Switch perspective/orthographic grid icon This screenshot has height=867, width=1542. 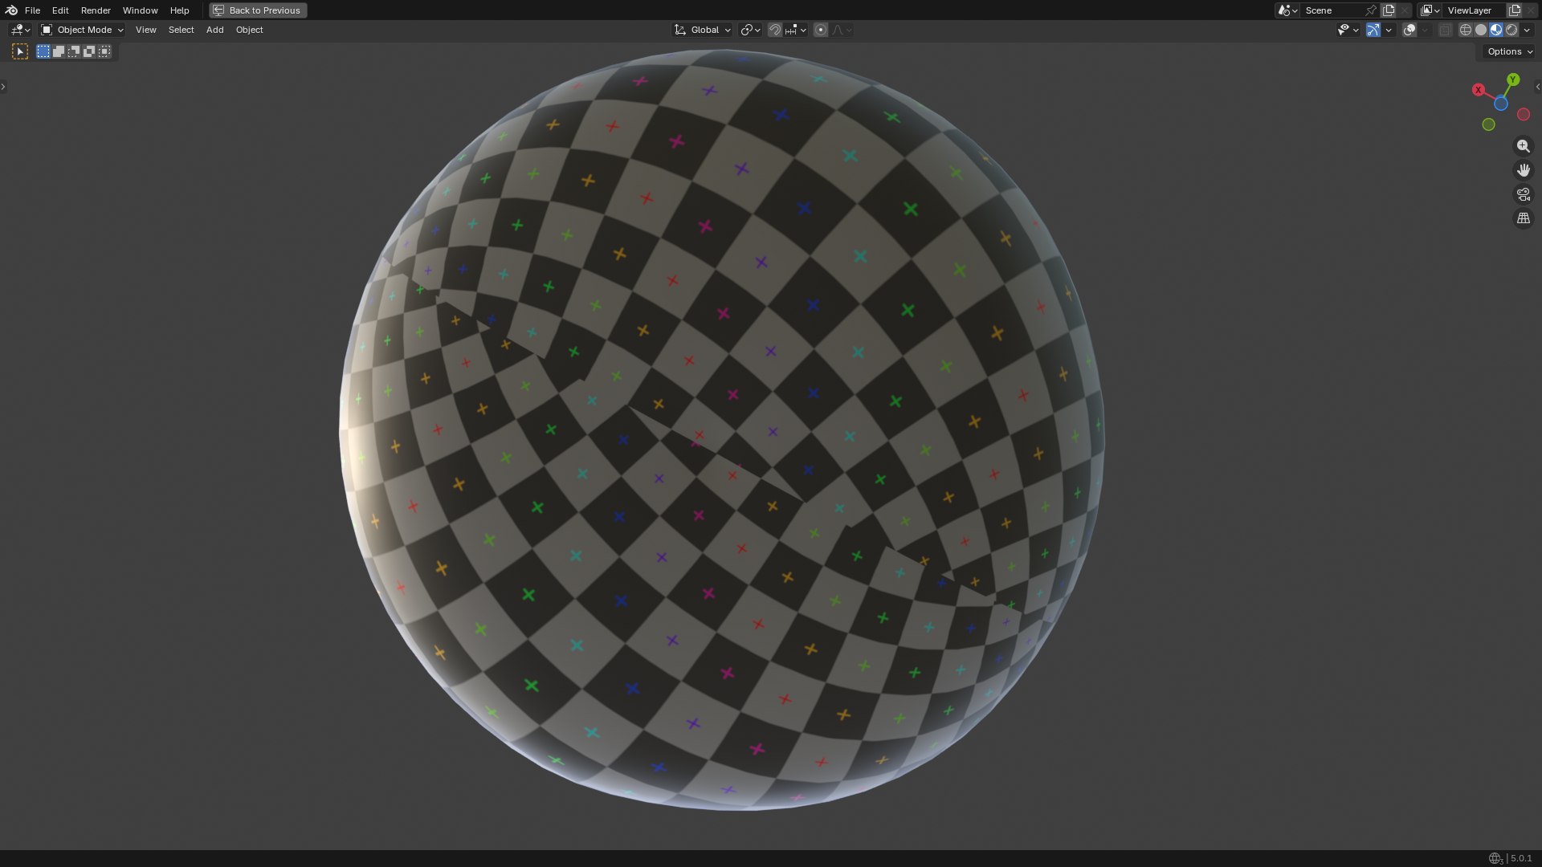[1523, 218]
